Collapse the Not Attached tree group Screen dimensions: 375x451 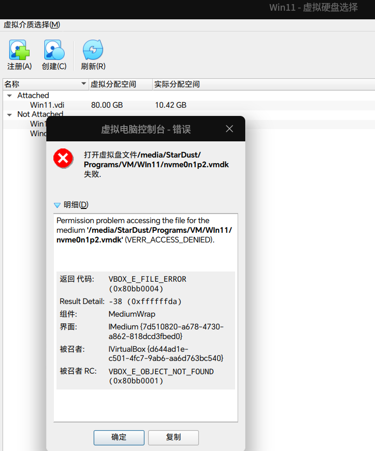pos(10,115)
